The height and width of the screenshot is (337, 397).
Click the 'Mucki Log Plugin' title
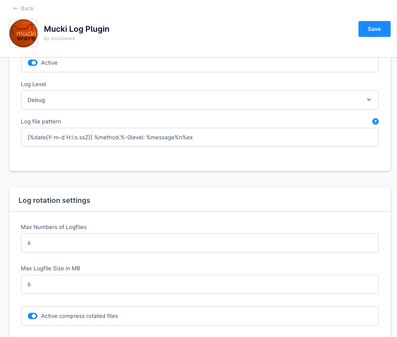pyautogui.click(x=77, y=29)
